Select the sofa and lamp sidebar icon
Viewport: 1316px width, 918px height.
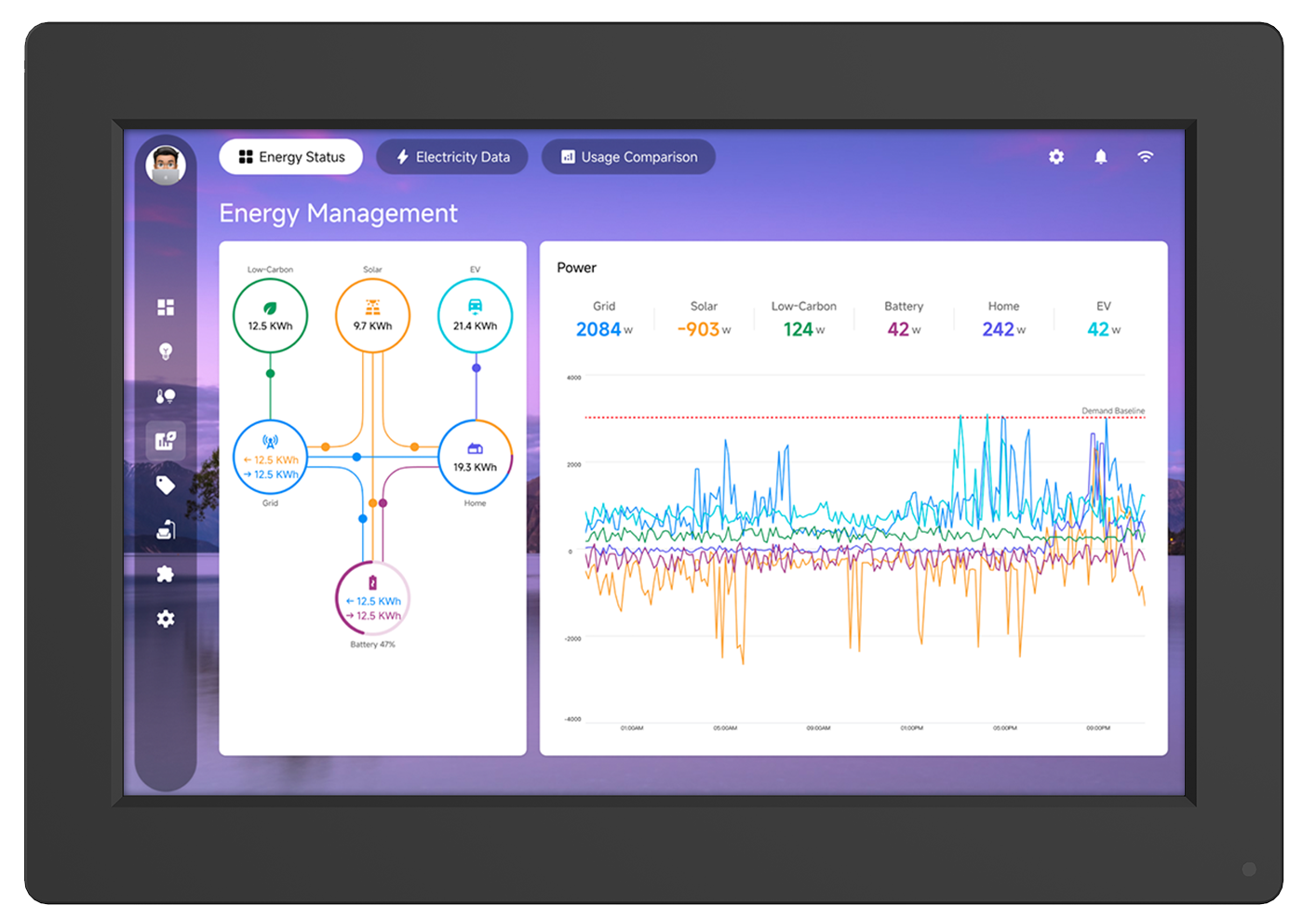(x=166, y=530)
